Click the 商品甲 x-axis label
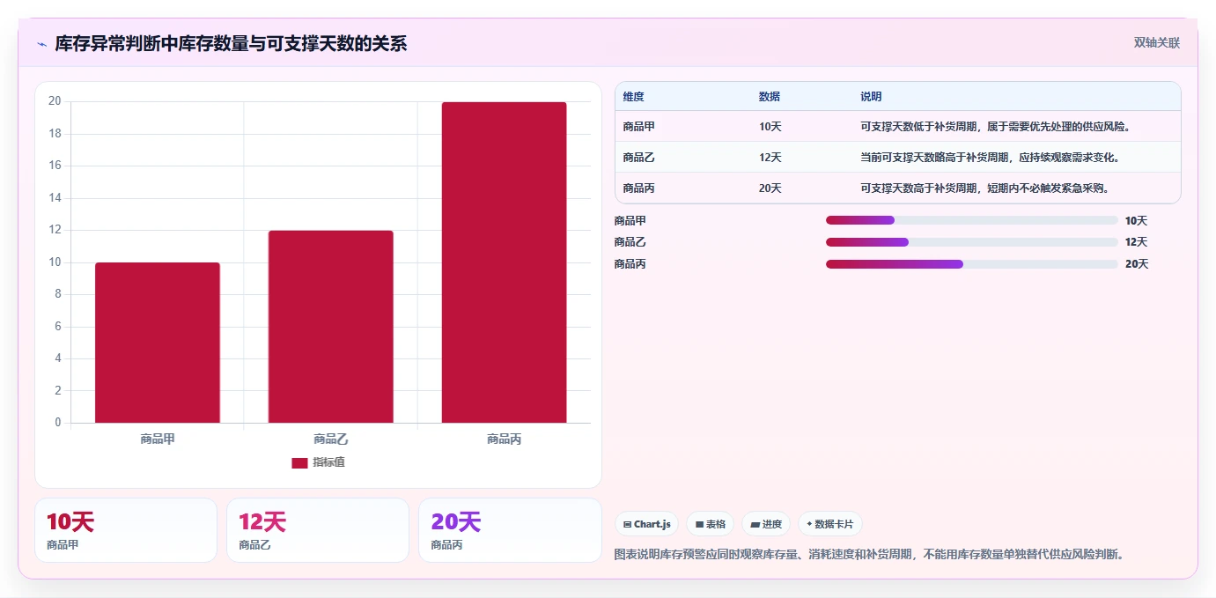The height and width of the screenshot is (598, 1216). [x=158, y=439]
